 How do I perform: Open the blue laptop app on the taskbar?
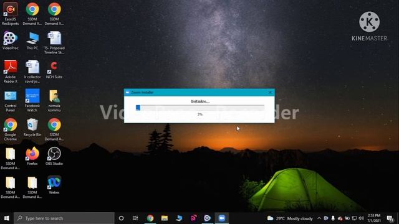(179, 218)
